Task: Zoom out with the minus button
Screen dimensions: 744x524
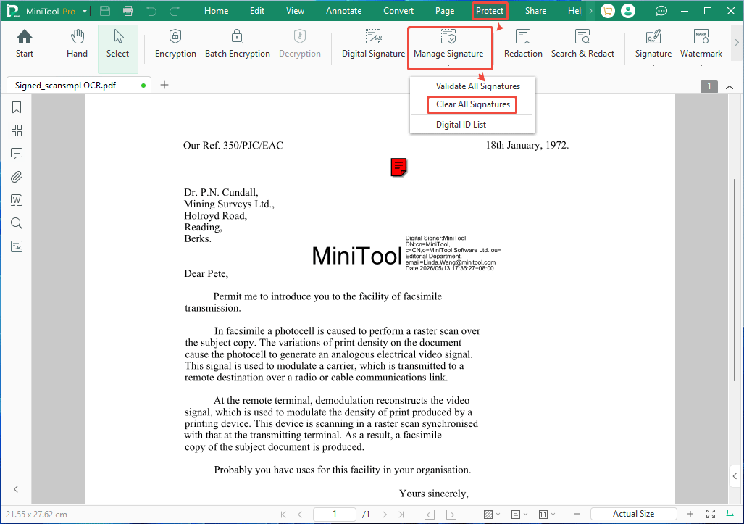Action: [577, 514]
